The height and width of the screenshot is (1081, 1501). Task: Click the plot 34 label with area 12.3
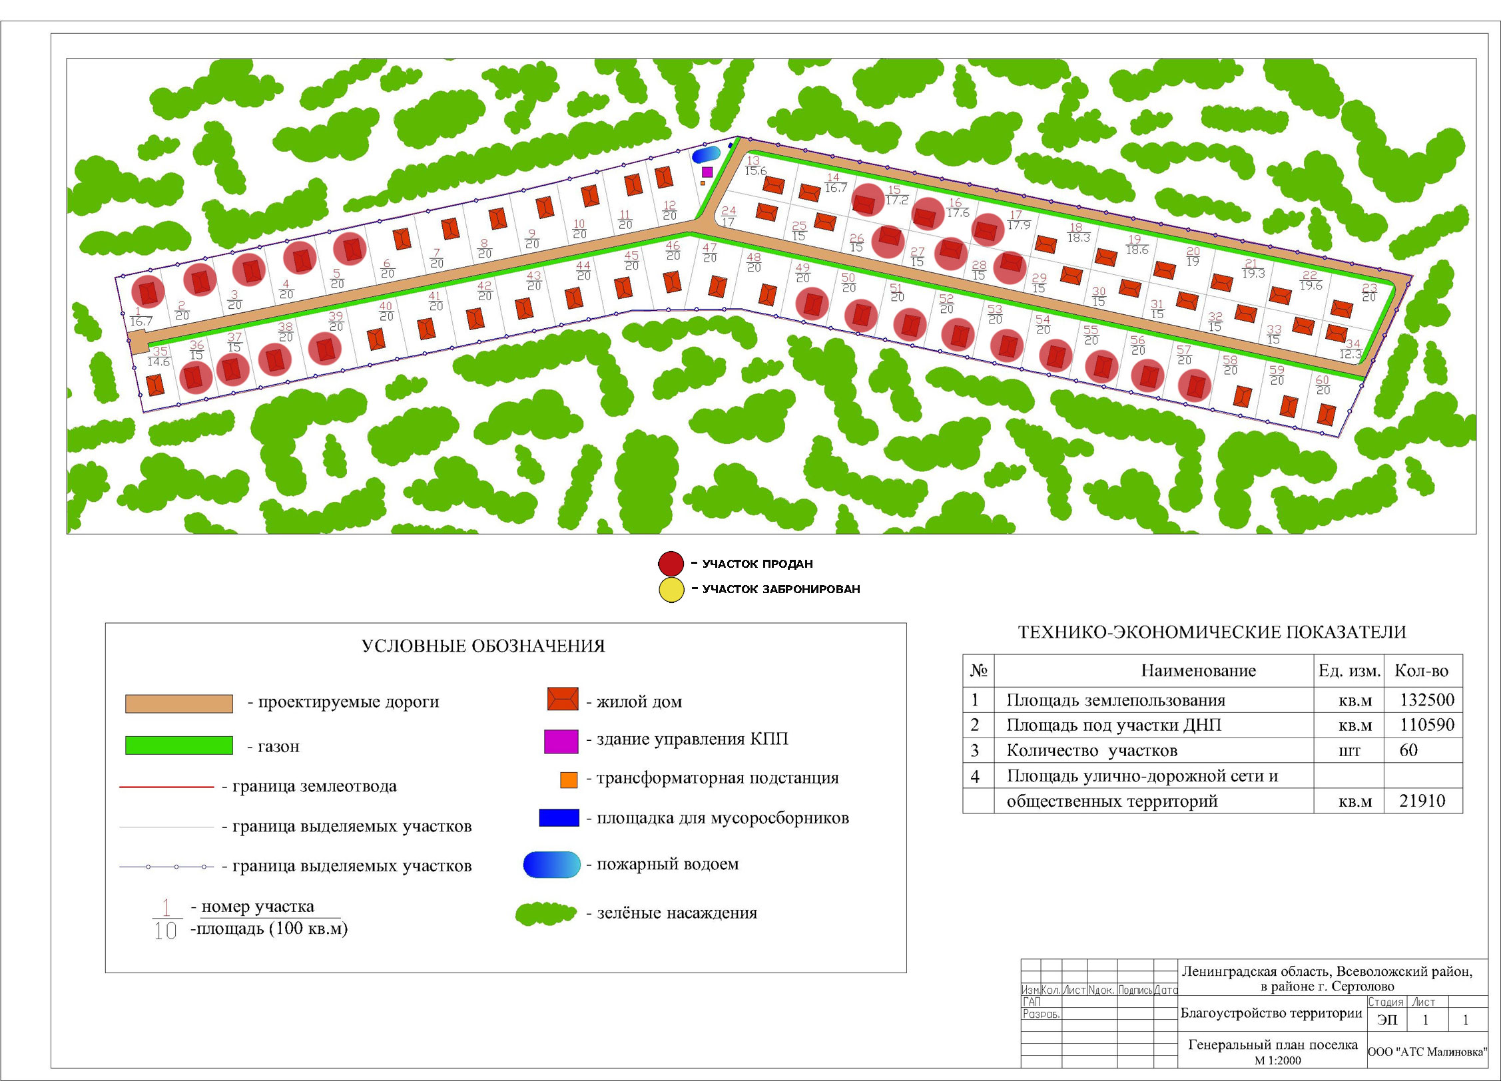pos(1352,349)
